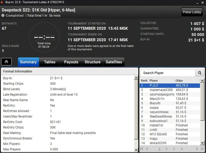Click the player list scroll up arrow
This screenshot has width=206, height=153.
point(202,81)
